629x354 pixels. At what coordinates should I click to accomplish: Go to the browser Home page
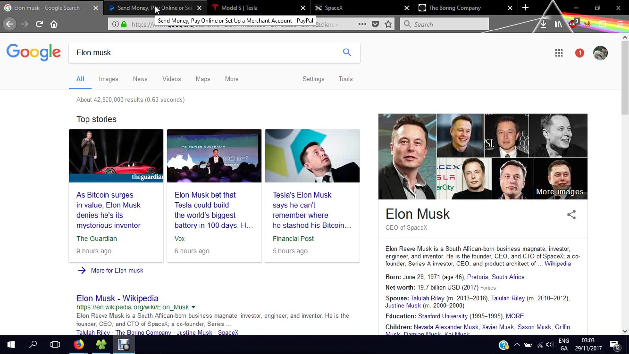pyautogui.click(x=54, y=24)
